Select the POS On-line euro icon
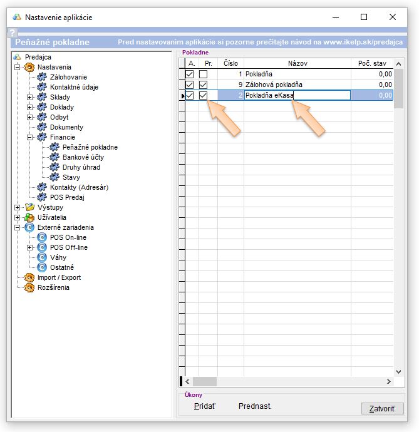419x432 pixels. tap(42, 237)
